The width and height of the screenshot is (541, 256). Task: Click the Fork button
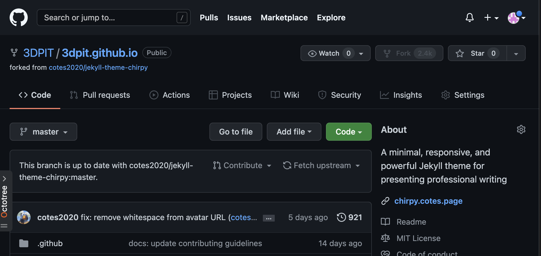(x=409, y=53)
